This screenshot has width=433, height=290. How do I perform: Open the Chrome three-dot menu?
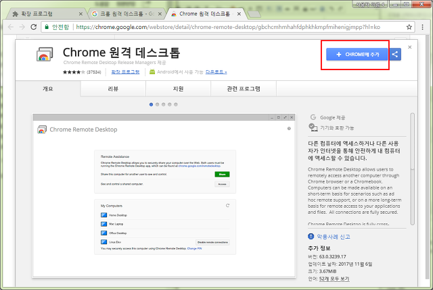click(422, 27)
